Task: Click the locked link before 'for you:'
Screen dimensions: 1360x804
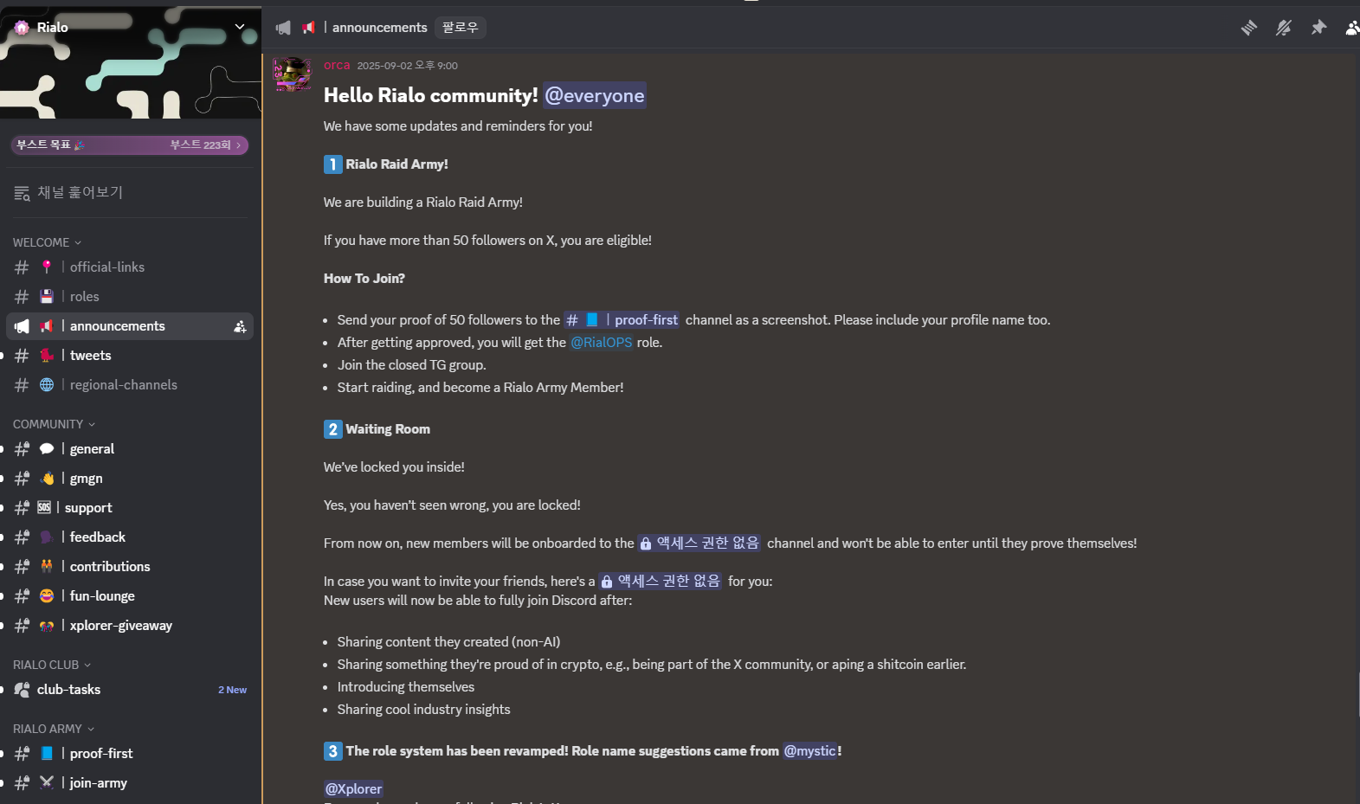Action: click(661, 581)
